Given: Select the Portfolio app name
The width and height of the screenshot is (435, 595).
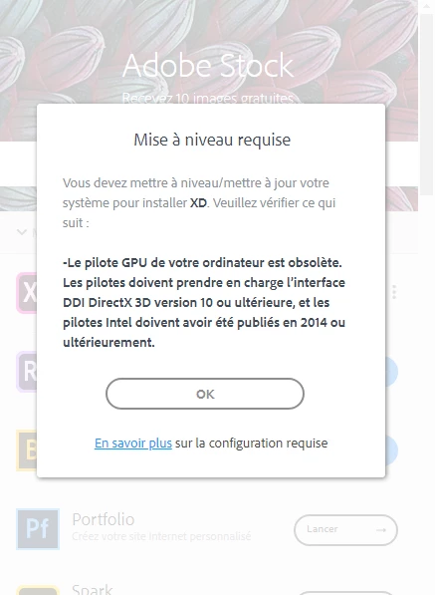Looking at the screenshot, I should coord(104,519).
